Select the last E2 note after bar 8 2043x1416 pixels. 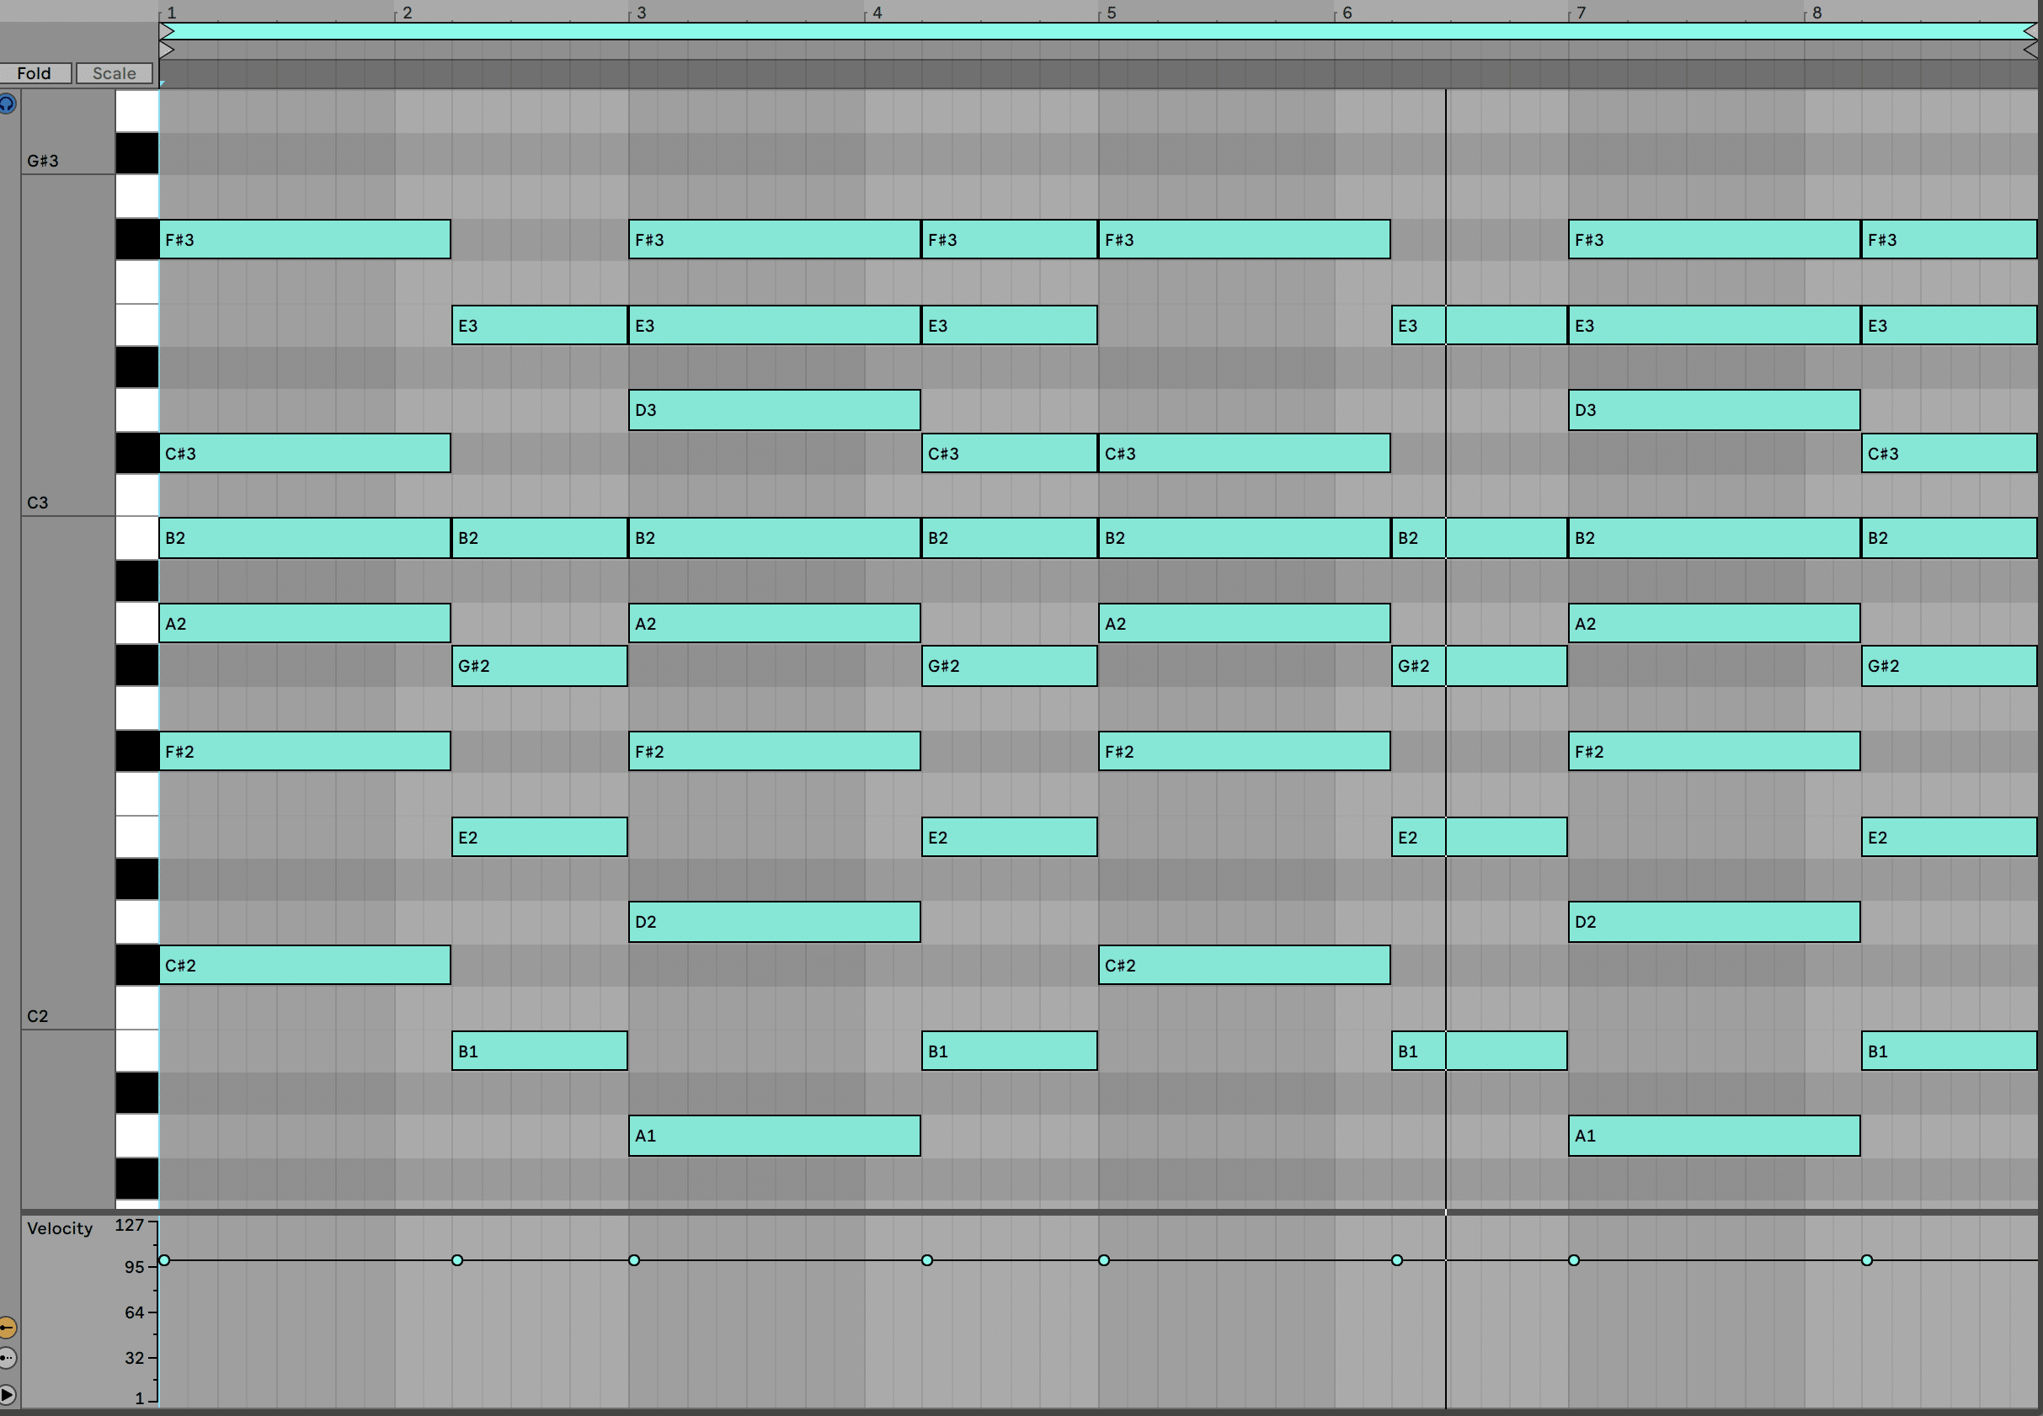(x=1949, y=838)
